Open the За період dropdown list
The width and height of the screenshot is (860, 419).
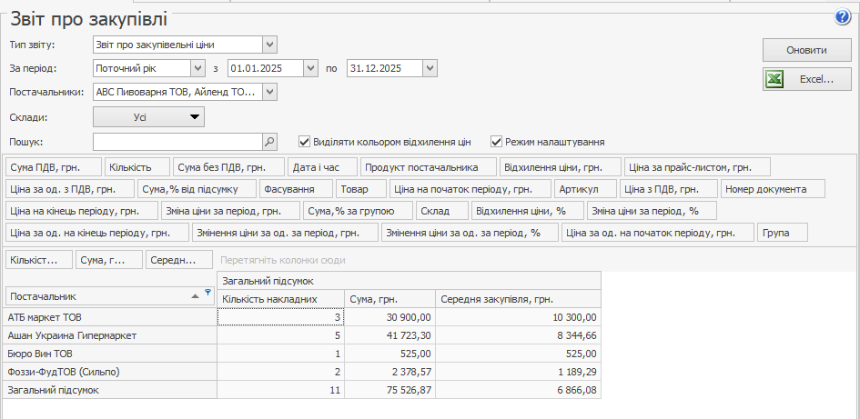[x=197, y=68]
